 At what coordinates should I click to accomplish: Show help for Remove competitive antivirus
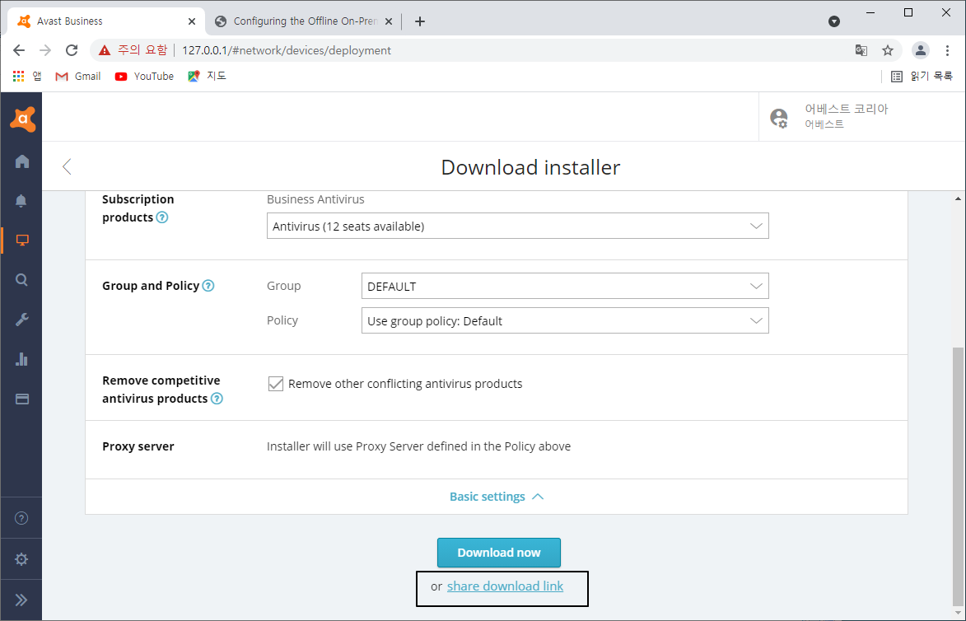[x=217, y=399]
